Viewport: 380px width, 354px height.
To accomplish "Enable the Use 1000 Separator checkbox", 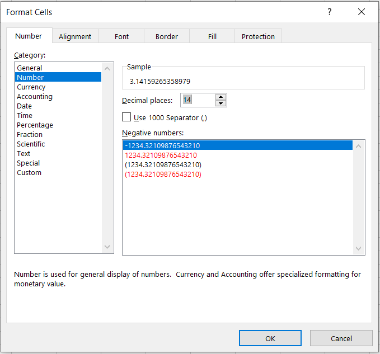I will [126, 117].
